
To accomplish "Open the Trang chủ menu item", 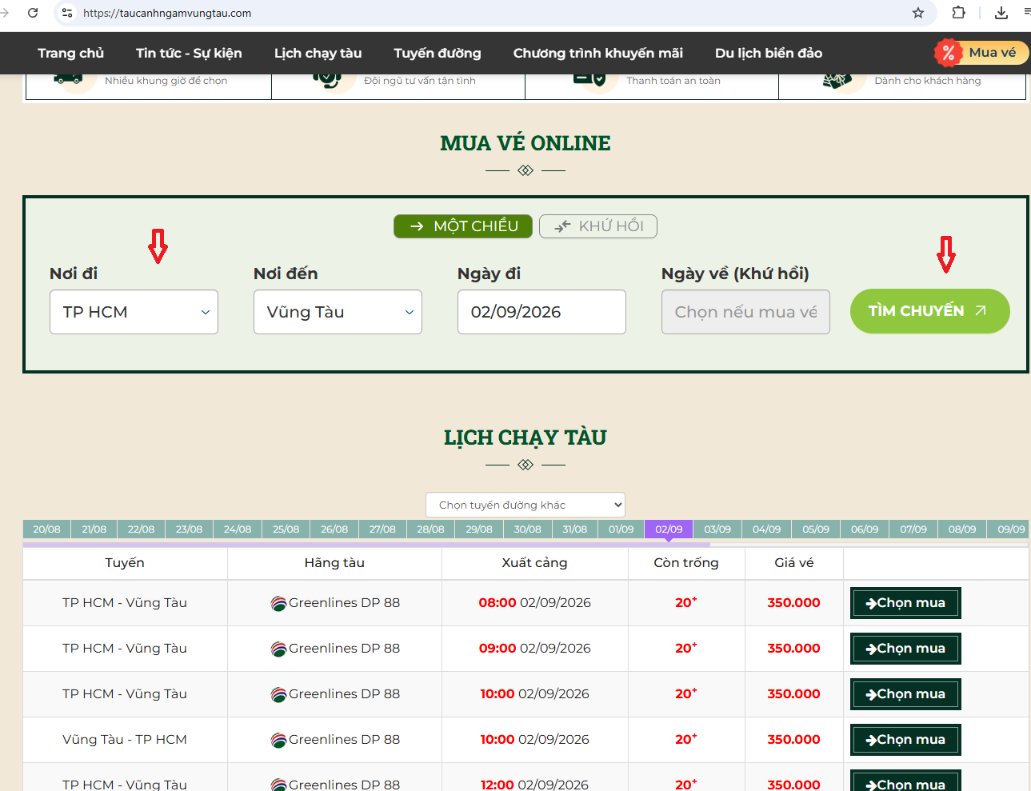I will coord(70,53).
